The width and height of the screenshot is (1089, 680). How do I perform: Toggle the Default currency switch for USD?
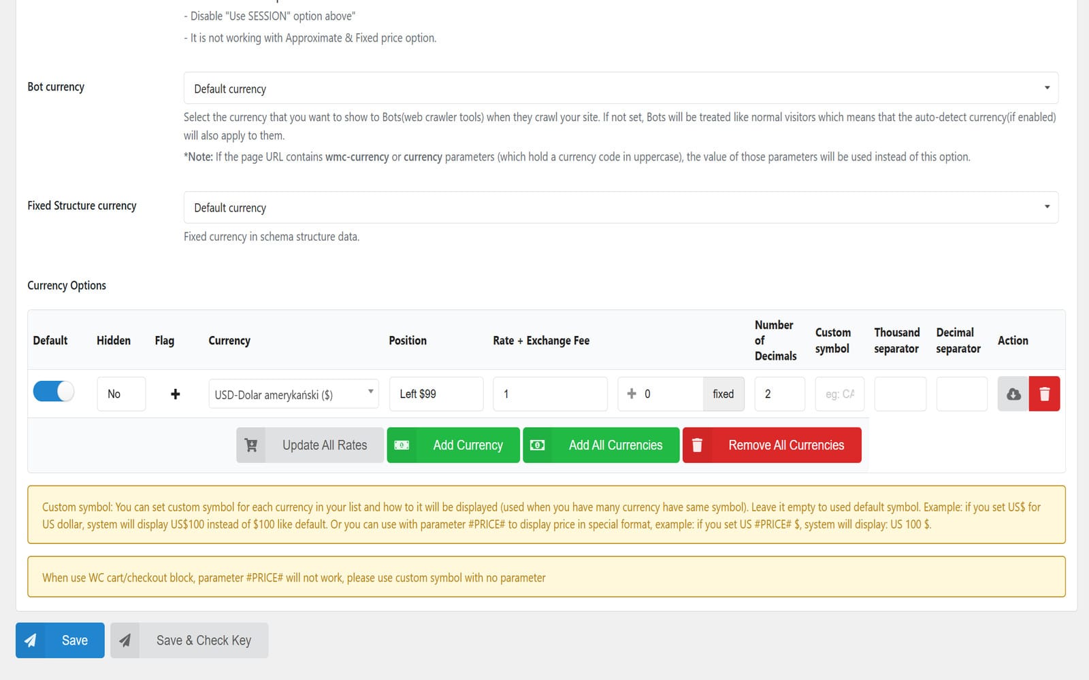pyautogui.click(x=54, y=392)
